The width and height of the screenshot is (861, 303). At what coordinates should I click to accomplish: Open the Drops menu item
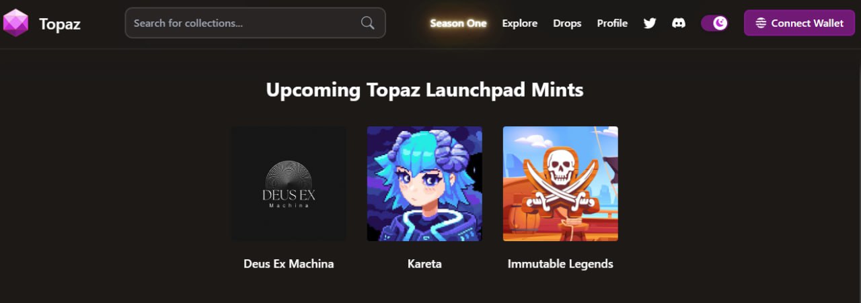[567, 23]
